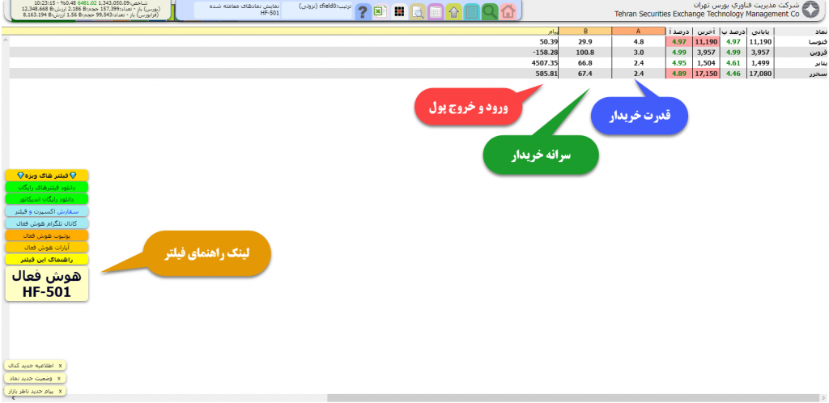Click the sort field 'ترتیب:cfield0' box

point(317,10)
